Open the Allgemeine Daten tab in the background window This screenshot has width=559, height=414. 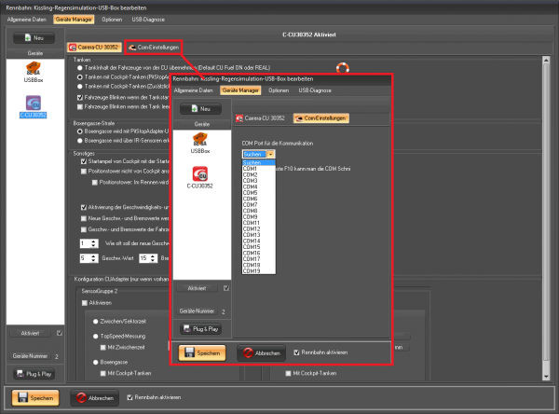point(27,20)
